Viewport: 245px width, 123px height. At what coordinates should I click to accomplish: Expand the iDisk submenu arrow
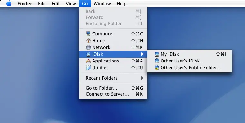[142, 54]
